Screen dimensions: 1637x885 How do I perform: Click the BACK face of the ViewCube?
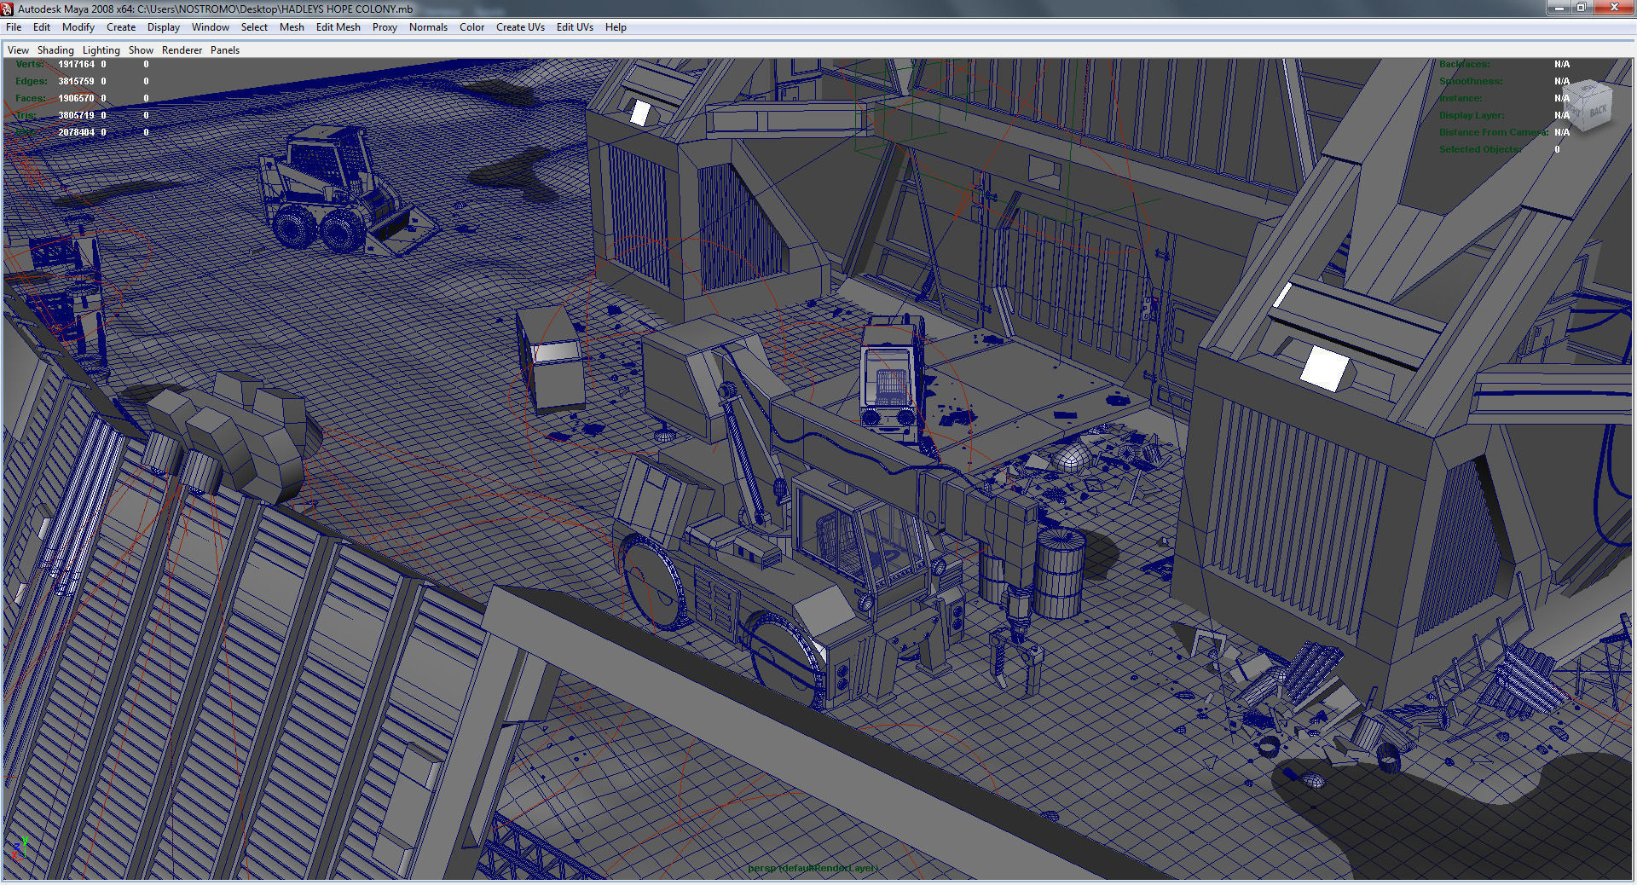tap(1598, 112)
